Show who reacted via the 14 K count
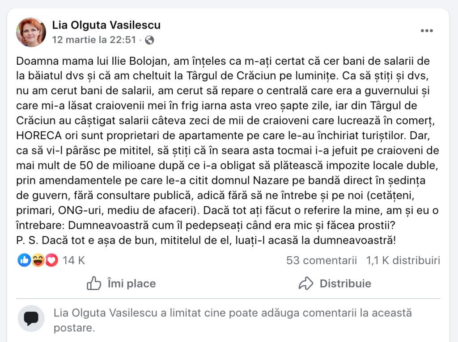Viewport: 458px width, 342px height. click(73, 260)
